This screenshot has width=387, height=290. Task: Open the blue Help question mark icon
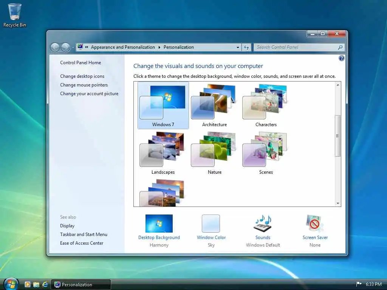[x=341, y=58]
